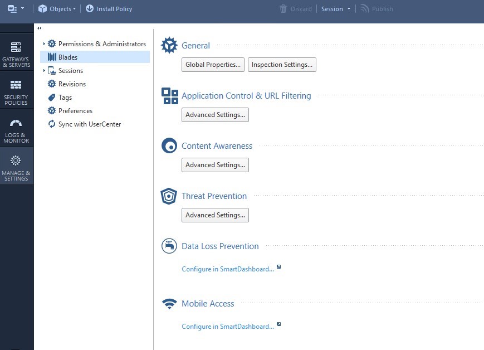Go to Security Policies view

click(16, 92)
